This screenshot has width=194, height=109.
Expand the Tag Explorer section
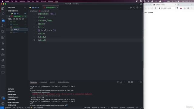pyautogui.click(x=13, y=97)
